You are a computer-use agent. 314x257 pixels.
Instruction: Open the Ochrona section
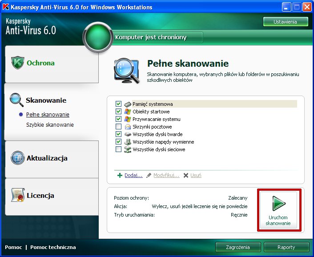(x=52, y=64)
